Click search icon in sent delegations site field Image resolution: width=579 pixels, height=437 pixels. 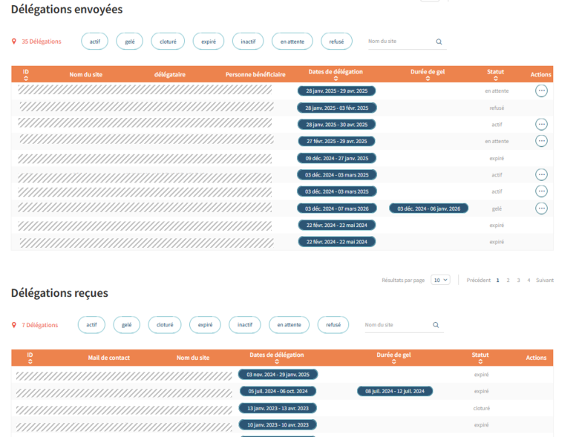[x=439, y=42]
